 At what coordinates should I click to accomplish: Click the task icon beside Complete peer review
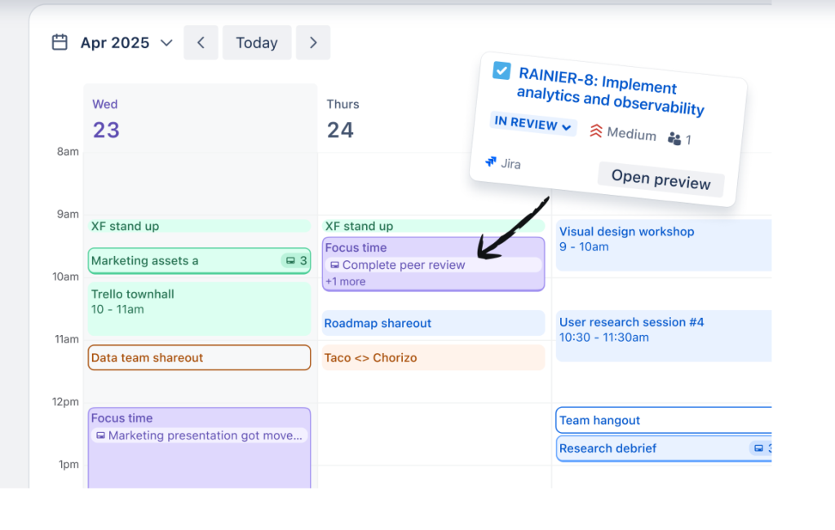336,265
